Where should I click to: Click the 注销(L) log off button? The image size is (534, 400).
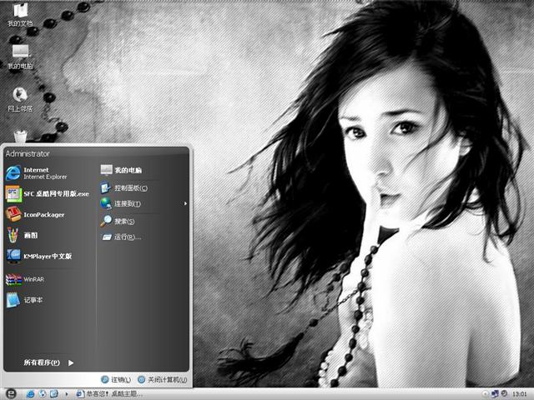pos(115,379)
